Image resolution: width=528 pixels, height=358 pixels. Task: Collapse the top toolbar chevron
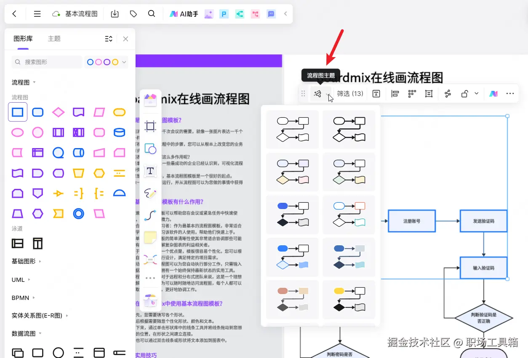click(285, 14)
